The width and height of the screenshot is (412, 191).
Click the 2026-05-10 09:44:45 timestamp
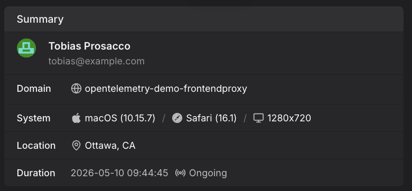[x=119, y=173]
